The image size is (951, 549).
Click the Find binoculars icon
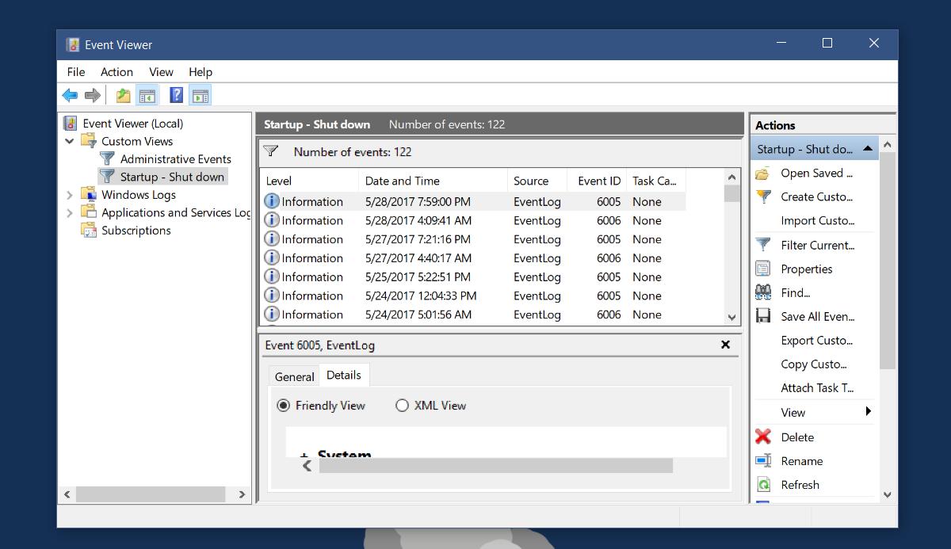762,292
